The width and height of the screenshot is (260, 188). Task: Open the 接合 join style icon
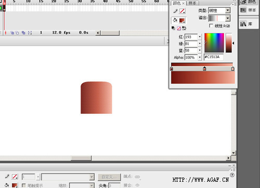(137, 185)
